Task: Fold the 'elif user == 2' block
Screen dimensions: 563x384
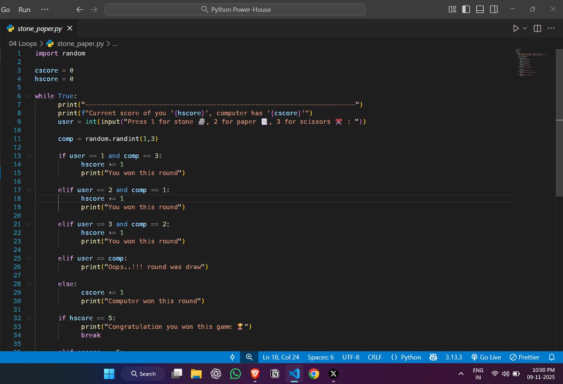Action: [x=29, y=190]
